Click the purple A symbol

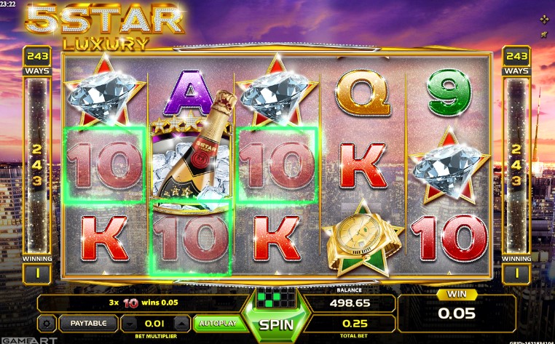(x=190, y=92)
